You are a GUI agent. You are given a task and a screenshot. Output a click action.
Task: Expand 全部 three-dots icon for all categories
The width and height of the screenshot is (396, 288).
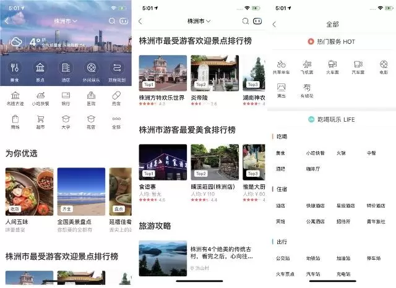tap(116, 121)
